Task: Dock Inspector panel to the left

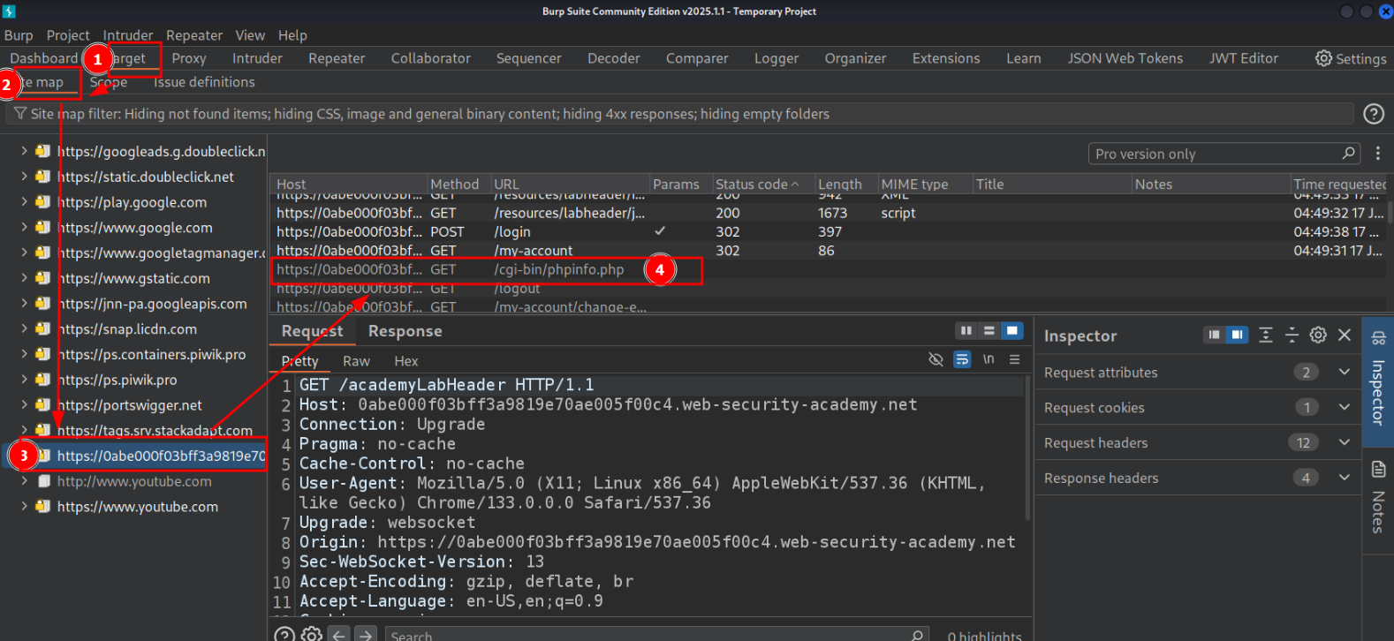Action: pos(1215,335)
